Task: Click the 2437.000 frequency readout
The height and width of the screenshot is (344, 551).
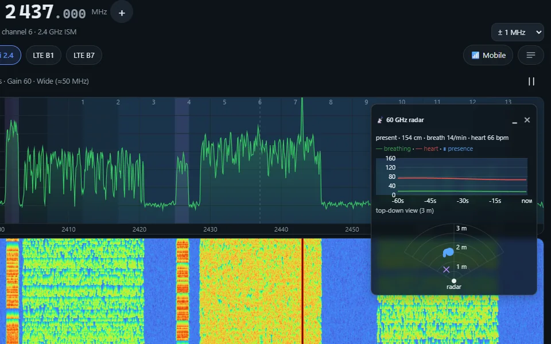Action: pos(46,12)
